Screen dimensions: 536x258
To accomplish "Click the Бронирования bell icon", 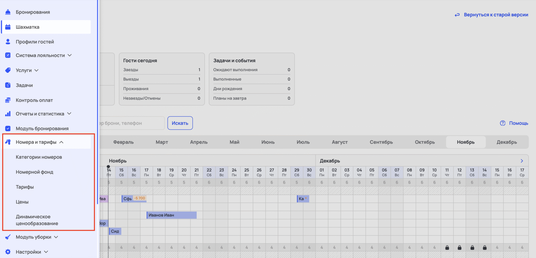I will 8,12.
